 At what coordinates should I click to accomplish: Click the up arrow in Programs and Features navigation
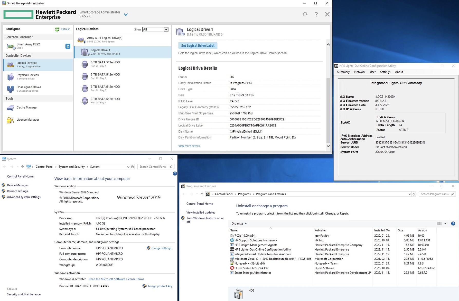coord(202,194)
